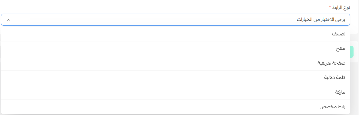Select the رابط مخصص option
This screenshot has width=359, height=115.
coord(332,107)
